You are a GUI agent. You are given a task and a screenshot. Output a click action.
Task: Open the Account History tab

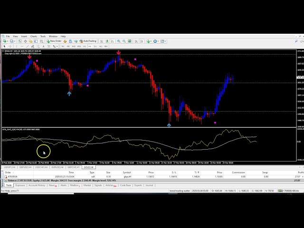point(37,185)
